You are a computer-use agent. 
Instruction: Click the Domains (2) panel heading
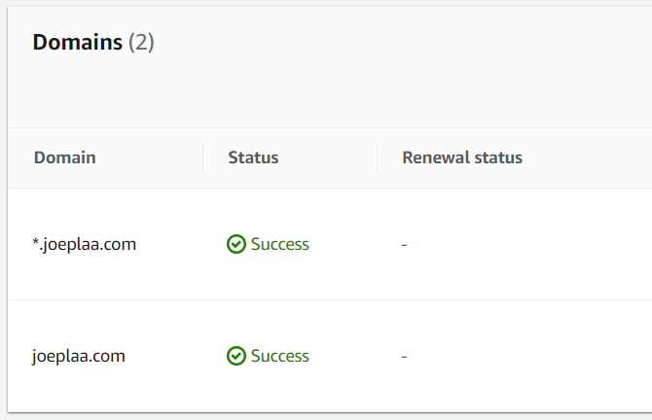(93, 43)
